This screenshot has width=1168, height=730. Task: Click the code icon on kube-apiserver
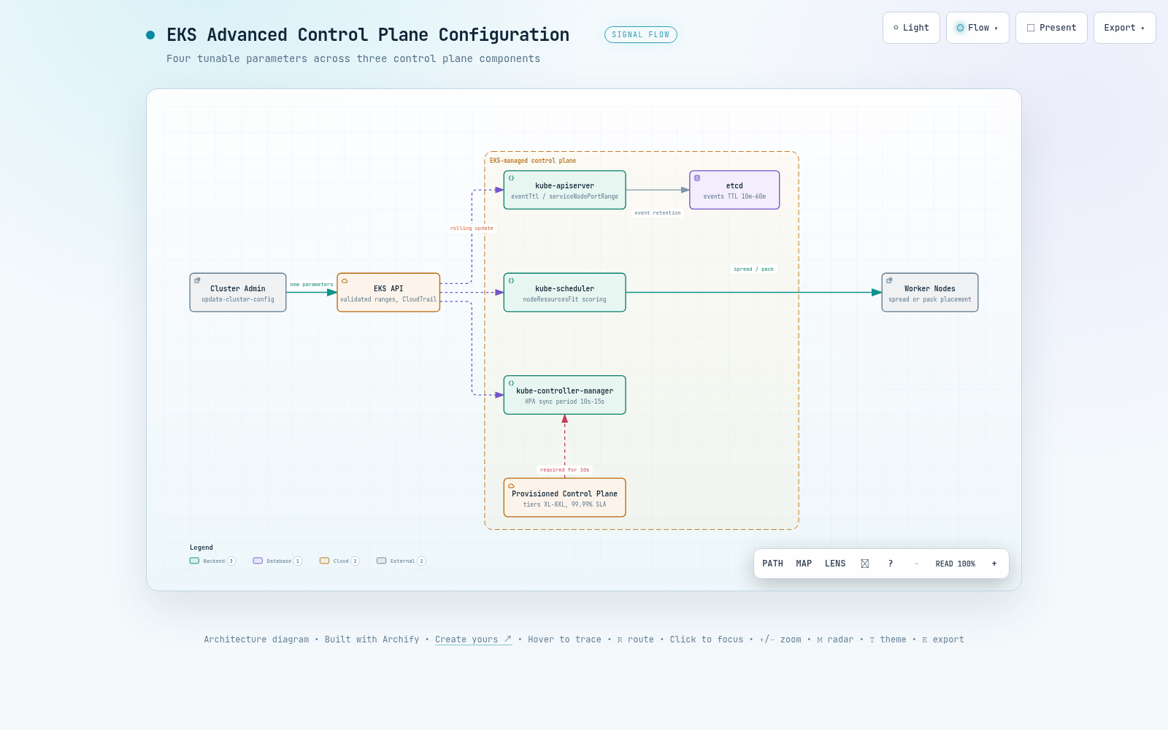pos(511,178)
